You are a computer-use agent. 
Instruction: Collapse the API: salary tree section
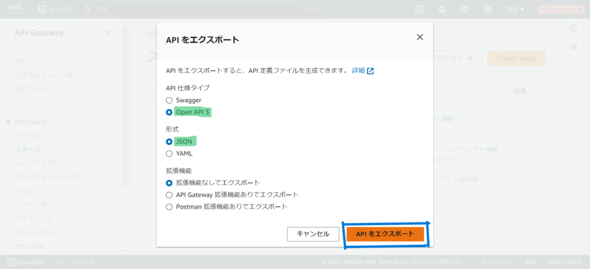pyautogui.click(x=8, y=122)
